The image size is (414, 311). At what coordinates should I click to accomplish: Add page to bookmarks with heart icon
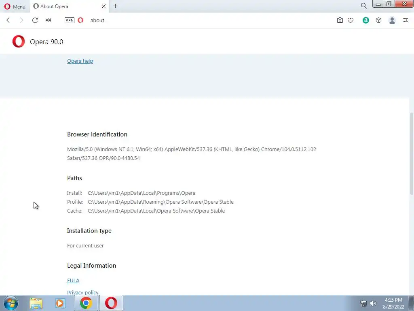click(x=351, y=20)
